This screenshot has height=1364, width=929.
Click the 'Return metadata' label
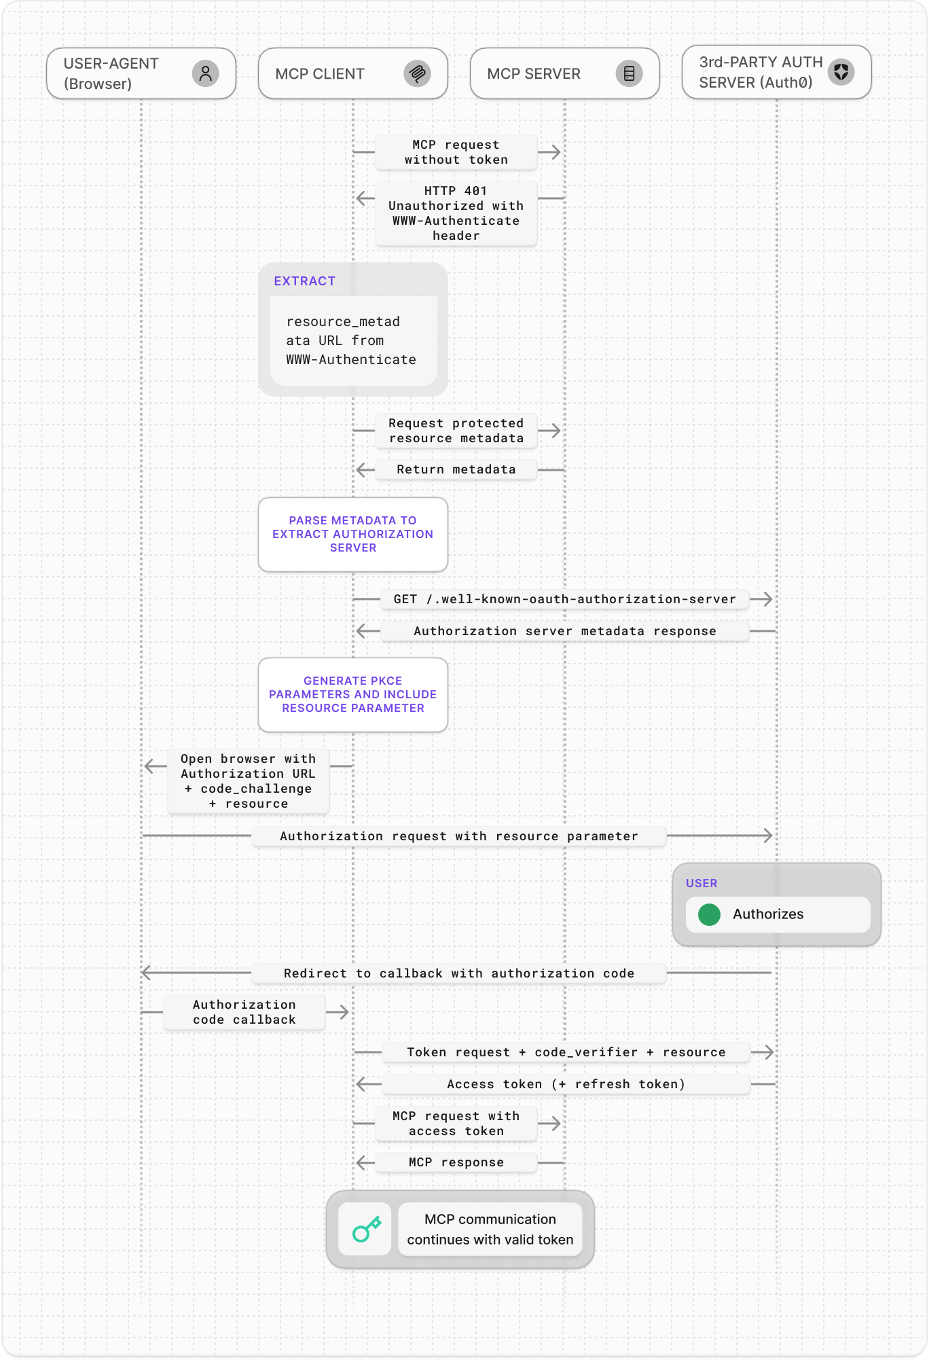click(x=456, y=469)
